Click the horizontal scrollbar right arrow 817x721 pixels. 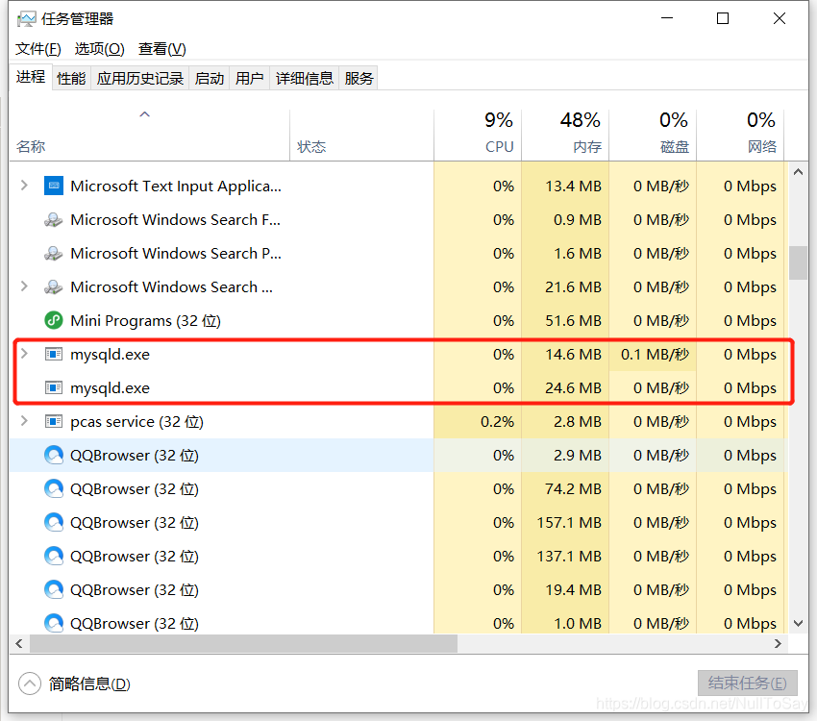pos(778,643)
